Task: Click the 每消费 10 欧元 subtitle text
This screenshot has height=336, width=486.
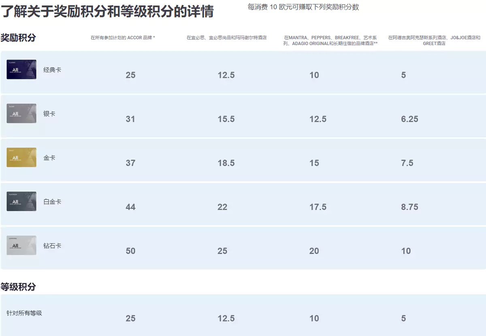Action: click(303, 7)
